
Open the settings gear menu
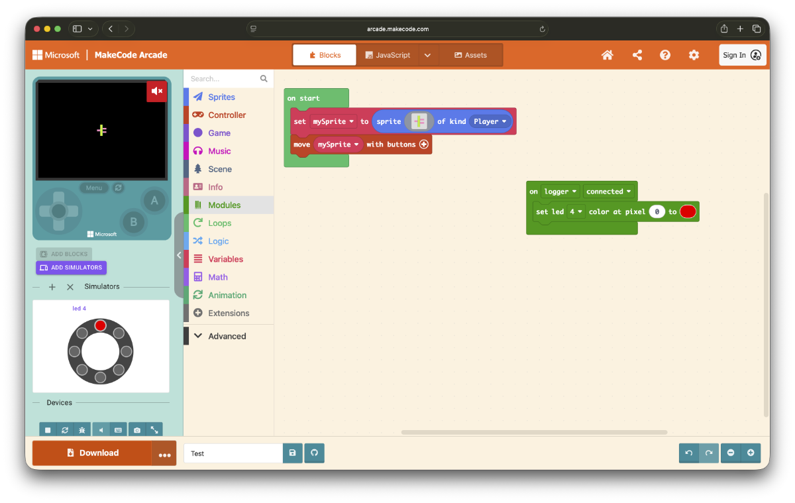pyautogui.click(x=694, y=55)
